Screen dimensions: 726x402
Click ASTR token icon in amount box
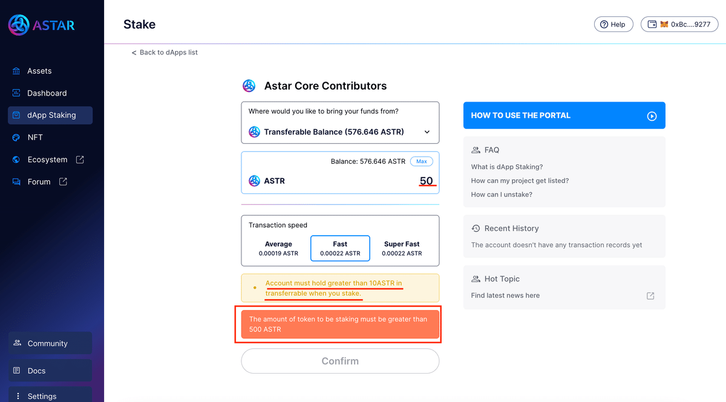[254, 181]
